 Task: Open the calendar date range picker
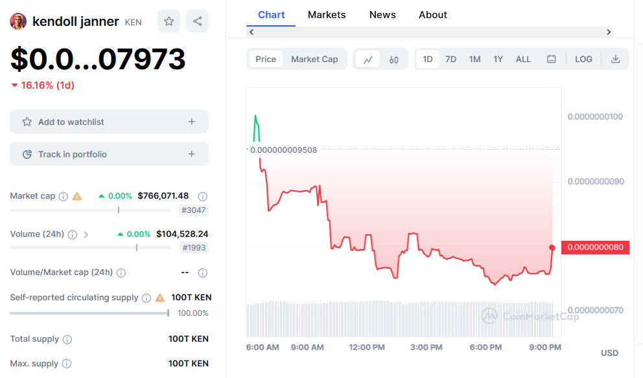(552, 59)
